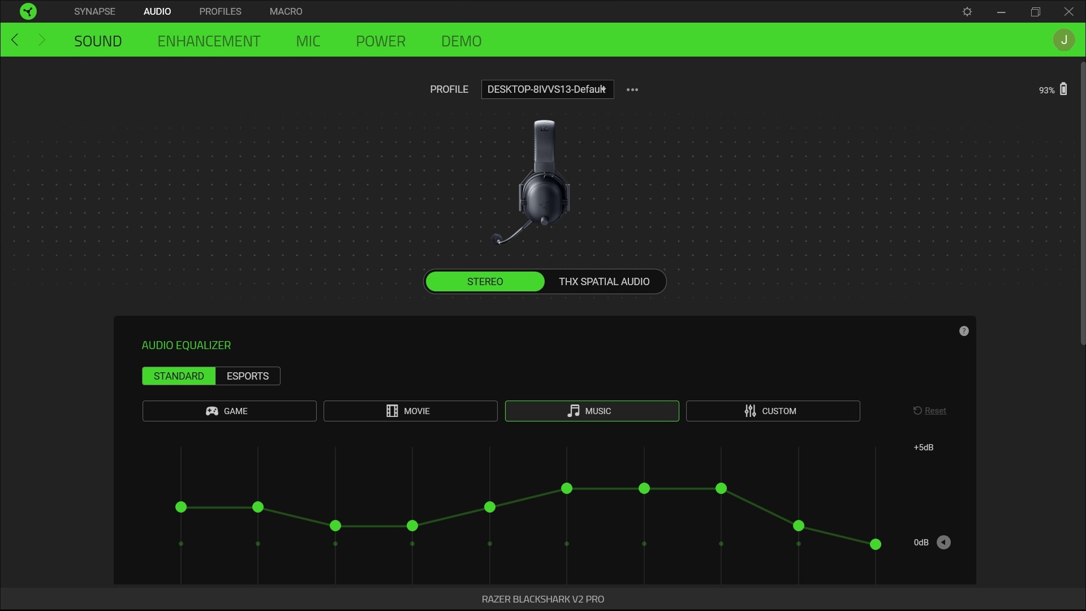Click the eighth equalizer band handle

pos(721,488)
